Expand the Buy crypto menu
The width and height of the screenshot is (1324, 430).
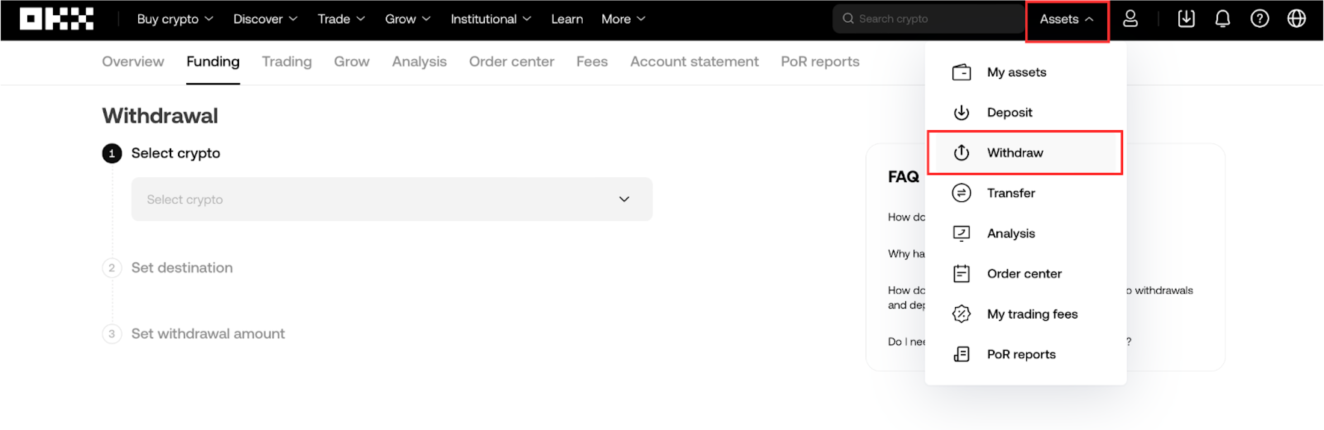coord(175,19)
